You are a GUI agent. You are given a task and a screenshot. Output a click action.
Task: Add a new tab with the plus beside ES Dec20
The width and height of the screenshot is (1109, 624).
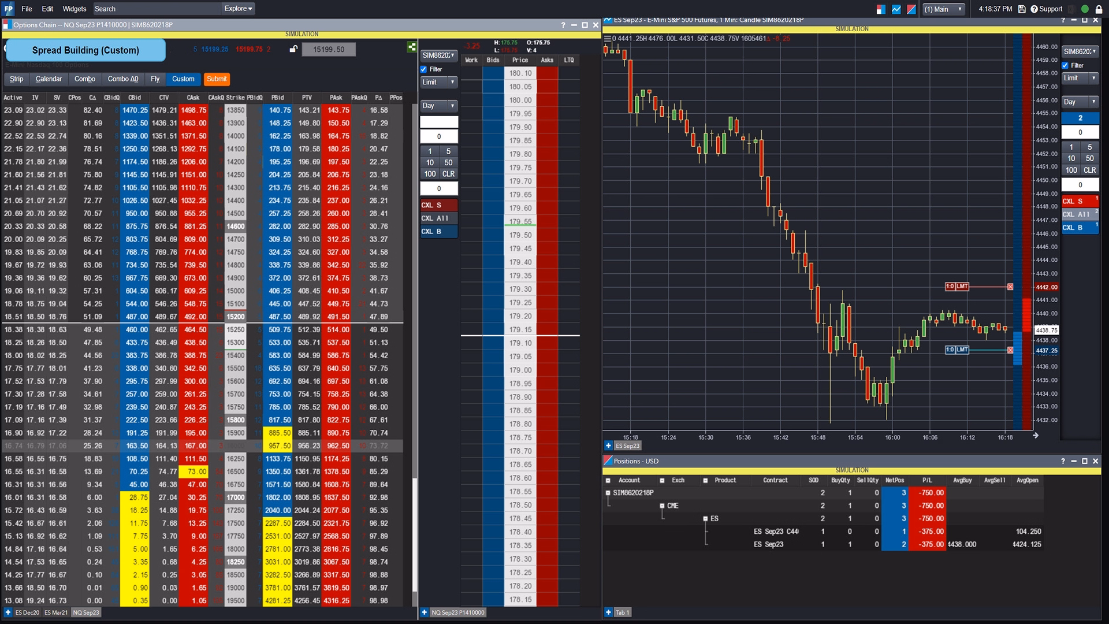8,612
